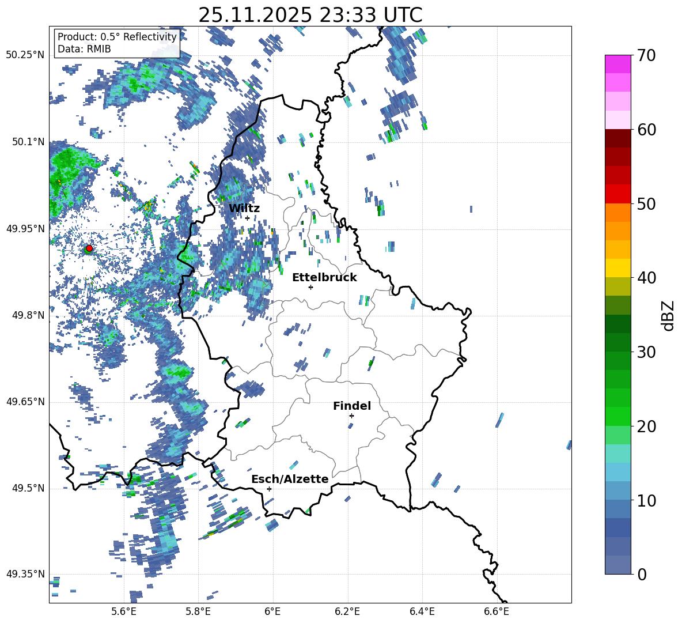Click the 49.8°N latitude label
682x623 pixels.
click(28, 315)
